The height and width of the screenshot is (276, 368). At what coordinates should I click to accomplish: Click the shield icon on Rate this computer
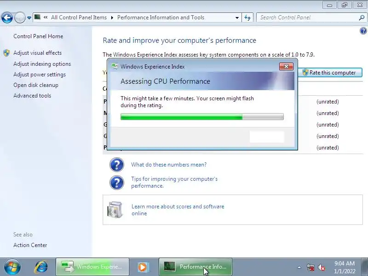click(305, 73)
